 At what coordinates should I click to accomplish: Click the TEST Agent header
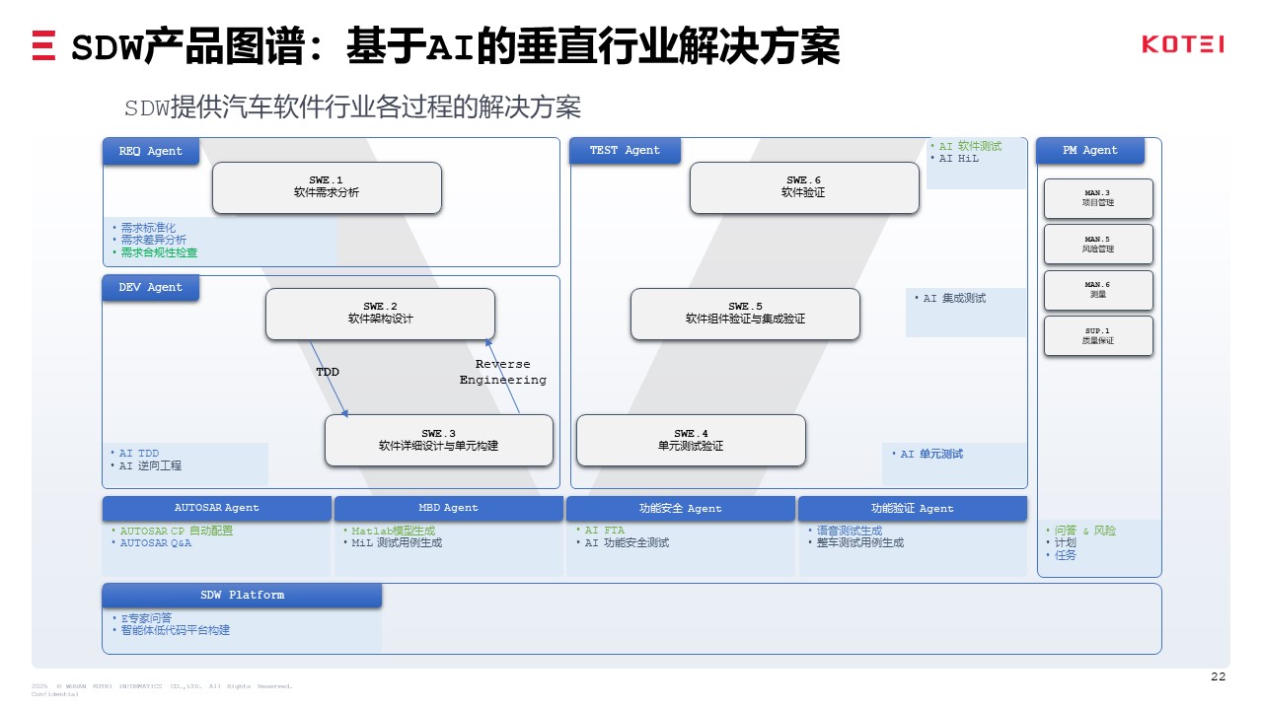click(x=625, y=150)
